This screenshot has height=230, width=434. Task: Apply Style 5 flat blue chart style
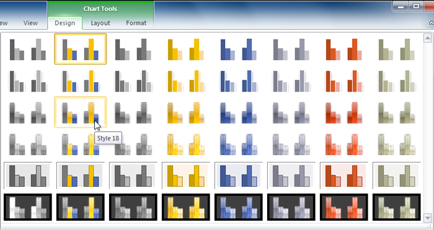point(238,49)
